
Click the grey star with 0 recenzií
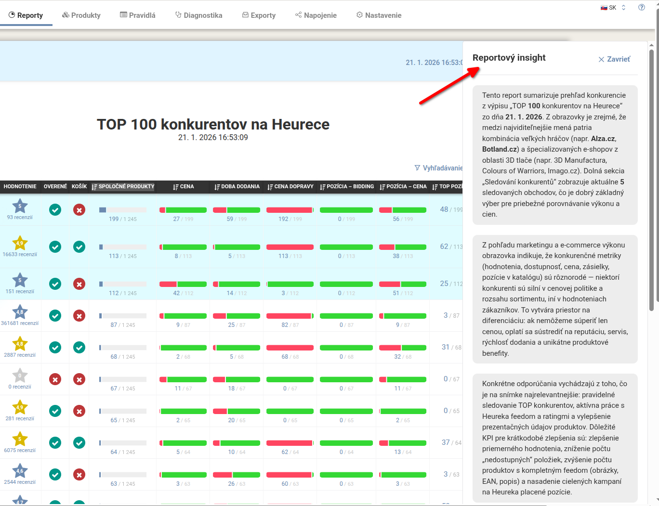[20, 376]
